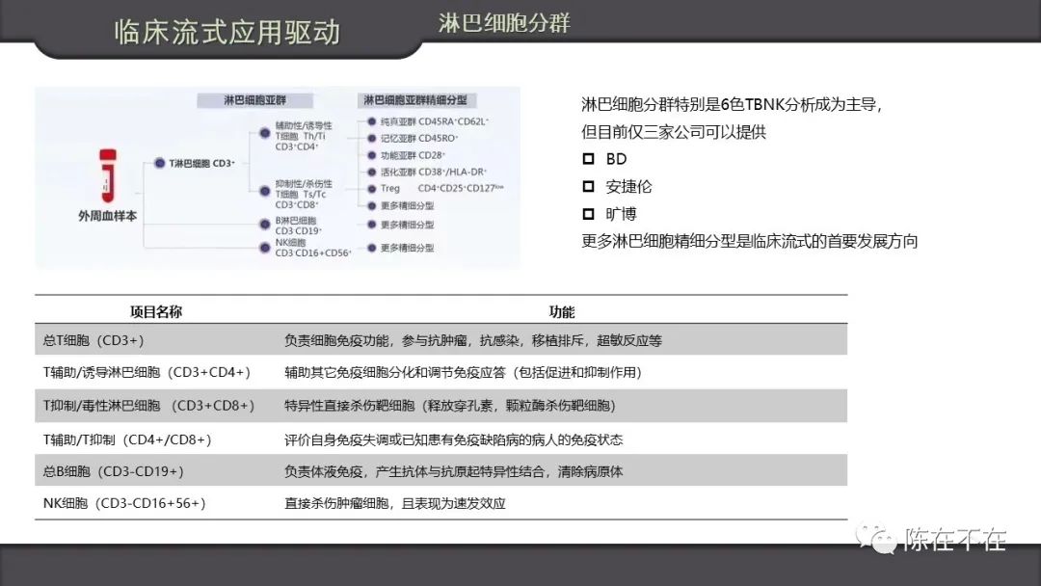Click the 临床流式应用驱动 title banner

click(227, 31)
